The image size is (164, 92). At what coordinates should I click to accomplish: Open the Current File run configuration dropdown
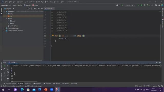click(x=130, y=5)
